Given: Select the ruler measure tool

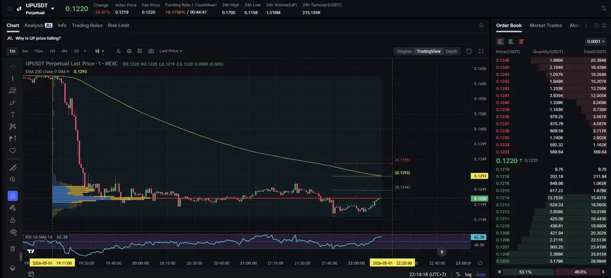Looking at the screenshot, I should (12, 167).
